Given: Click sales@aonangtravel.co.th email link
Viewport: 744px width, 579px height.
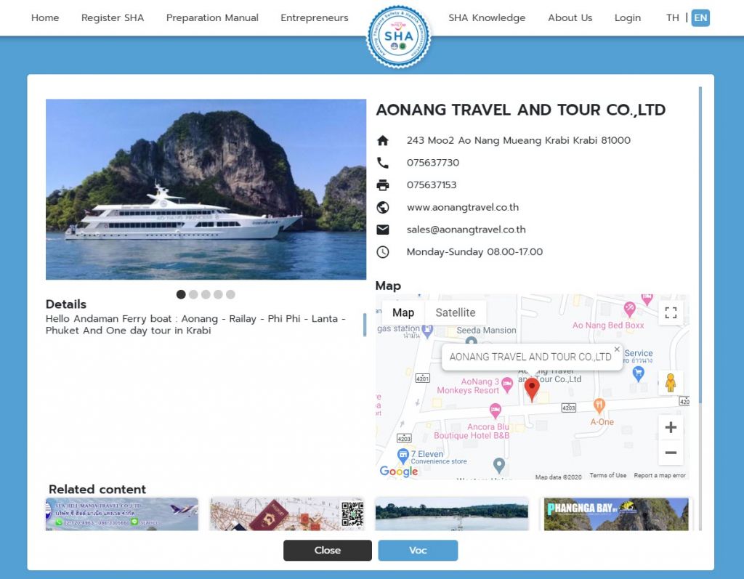Looking at the screenshot, I should (x=466, y=230).
